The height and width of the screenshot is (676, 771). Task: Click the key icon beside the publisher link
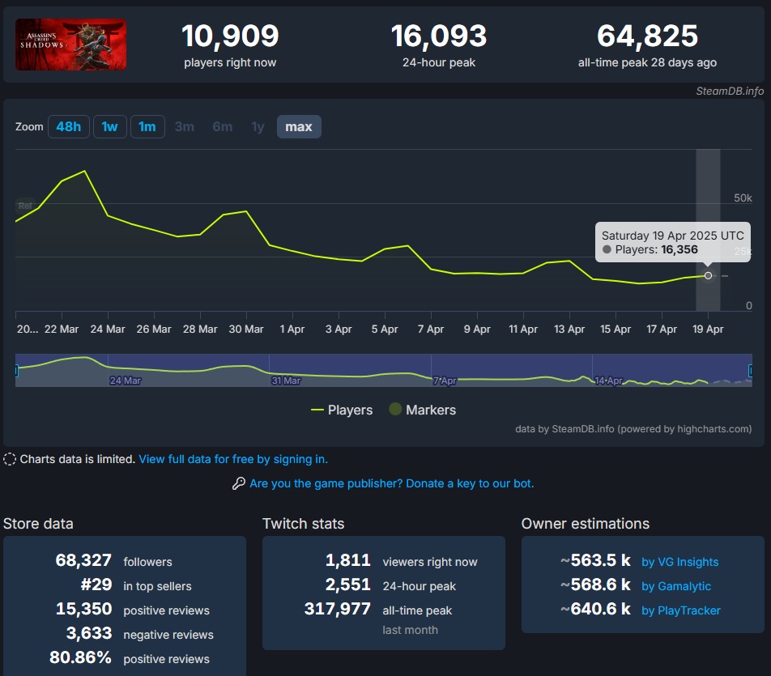238,483
